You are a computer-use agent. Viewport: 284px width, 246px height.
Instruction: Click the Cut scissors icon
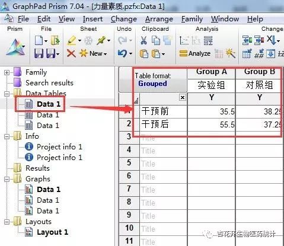143,40
